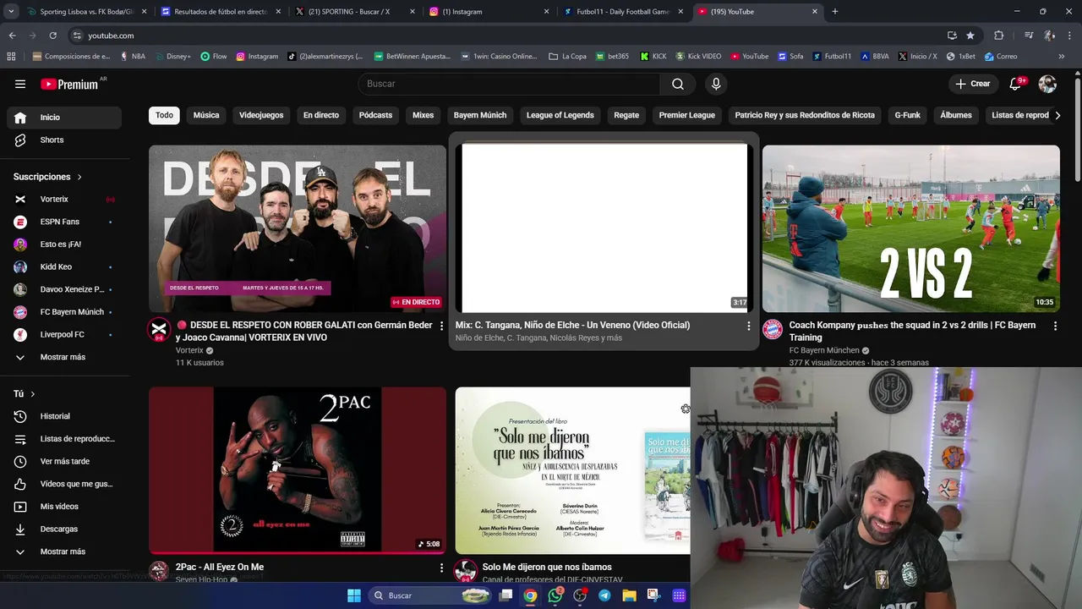Select the Pódcasts filter chip
Screen dimensions: 1082x609
click(375, 115)
